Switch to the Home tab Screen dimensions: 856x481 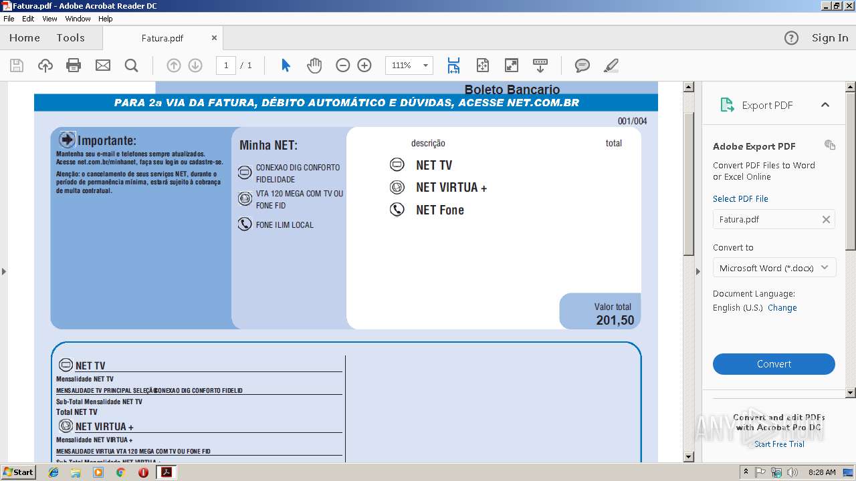(x=25, y=38)
